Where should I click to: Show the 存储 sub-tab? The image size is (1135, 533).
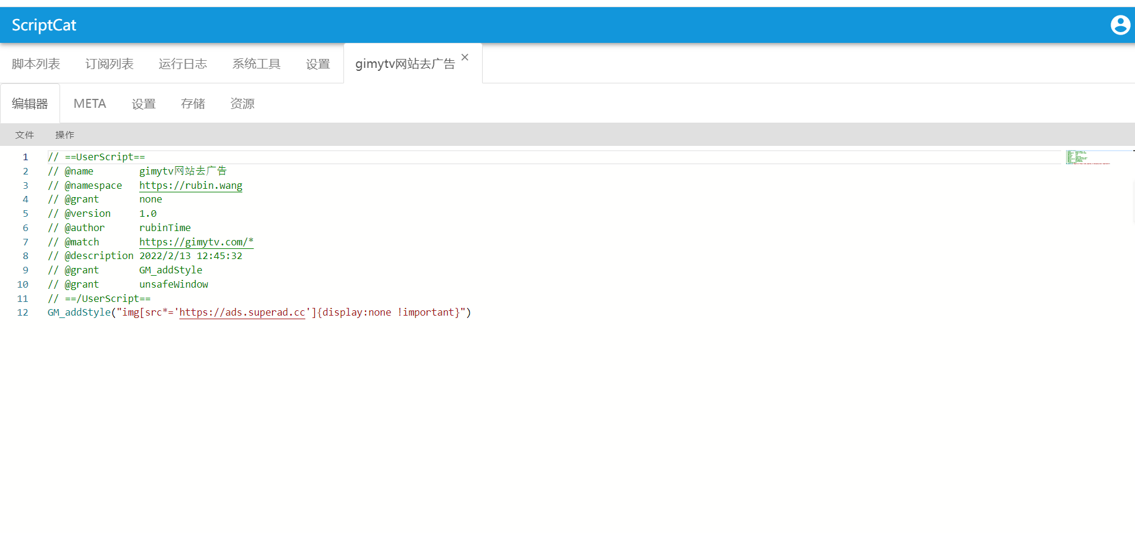[193, 104]
